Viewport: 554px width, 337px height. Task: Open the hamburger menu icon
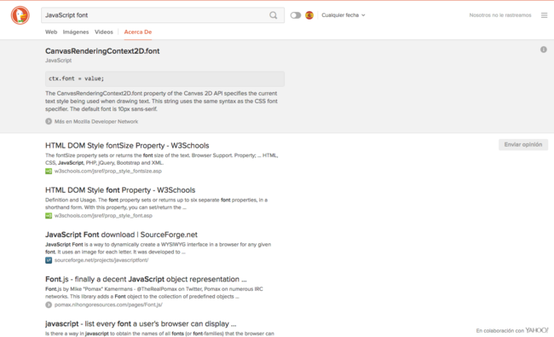click(x=544, y=15)
